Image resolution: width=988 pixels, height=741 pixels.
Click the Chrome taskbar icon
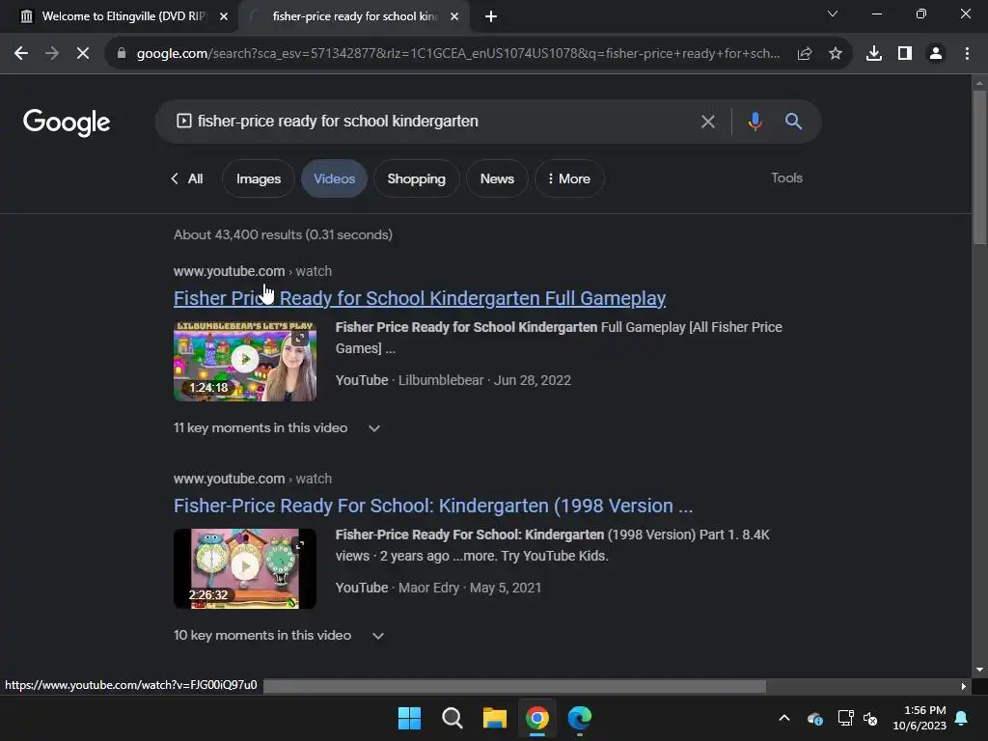(x=536, y=718)
